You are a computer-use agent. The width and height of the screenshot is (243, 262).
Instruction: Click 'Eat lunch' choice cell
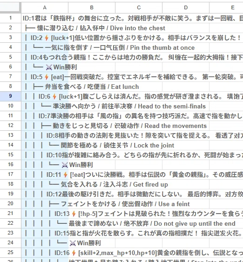pos(82,87)
